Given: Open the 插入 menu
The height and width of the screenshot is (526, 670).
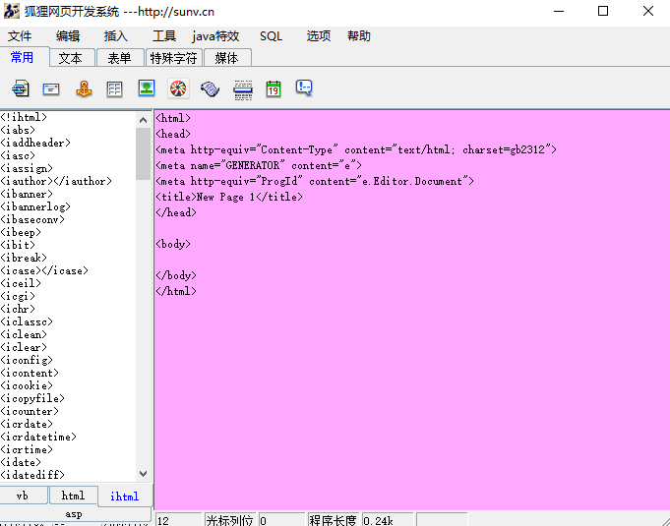Looking at the screenshot, I should coord(116,35).
